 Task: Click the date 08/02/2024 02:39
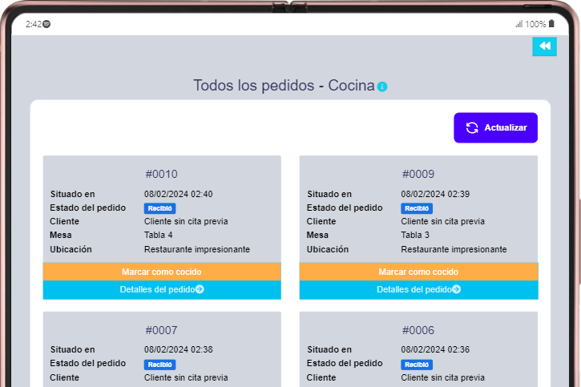[x=435, y=194]
